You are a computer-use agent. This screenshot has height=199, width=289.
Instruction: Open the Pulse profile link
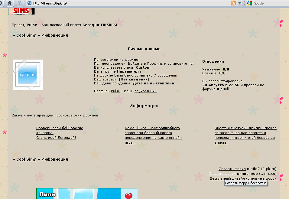tap(115, 91)
